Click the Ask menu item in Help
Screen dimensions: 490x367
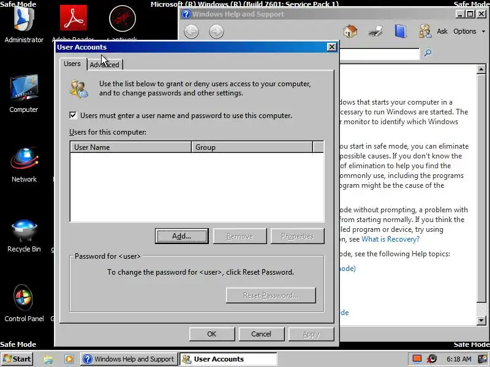[442, 31]
